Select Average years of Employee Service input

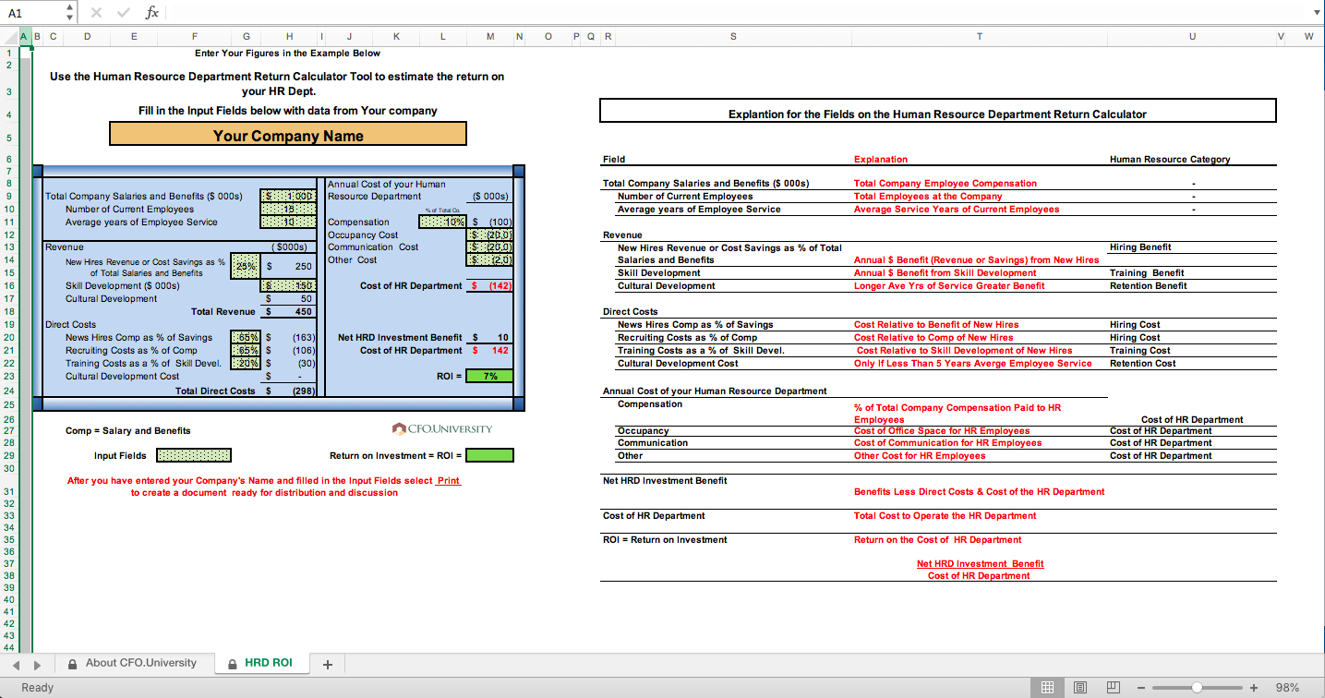pyautogui.click(x=289, y=222)
